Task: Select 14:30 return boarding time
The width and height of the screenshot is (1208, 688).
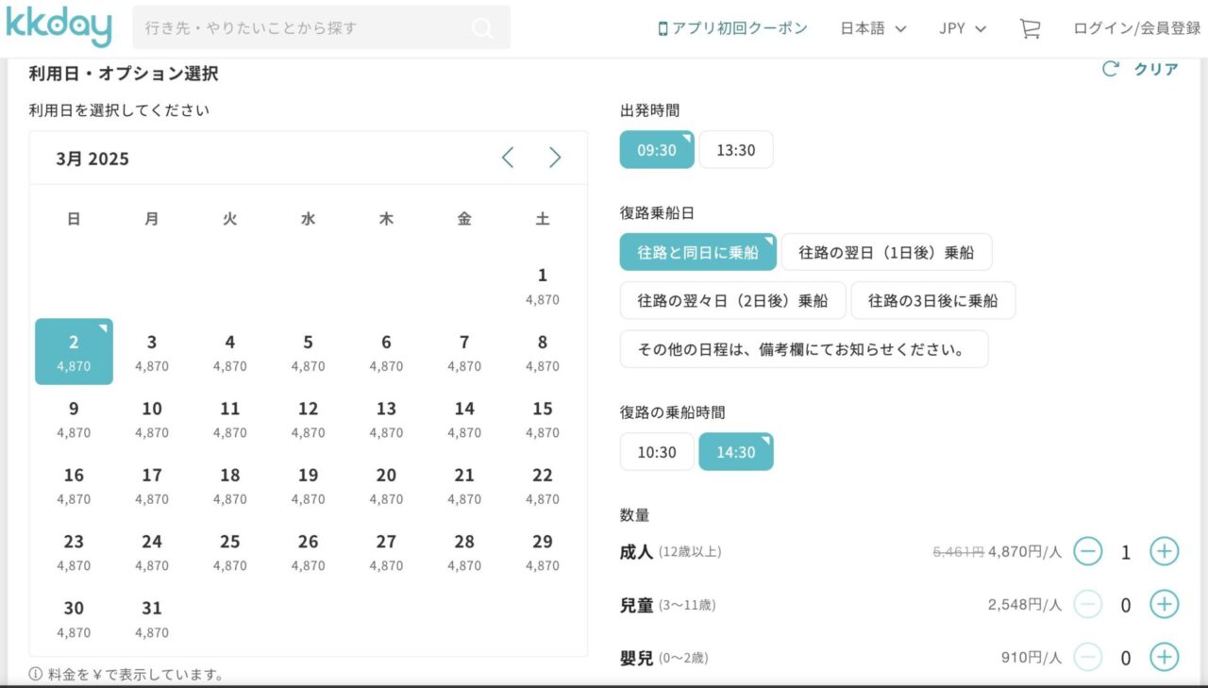Action: point(736,452)
